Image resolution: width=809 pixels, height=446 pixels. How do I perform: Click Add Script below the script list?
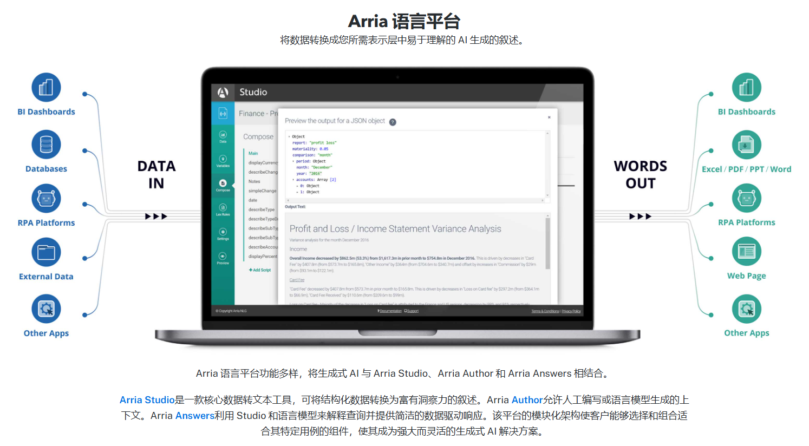(x=260, y=270)
